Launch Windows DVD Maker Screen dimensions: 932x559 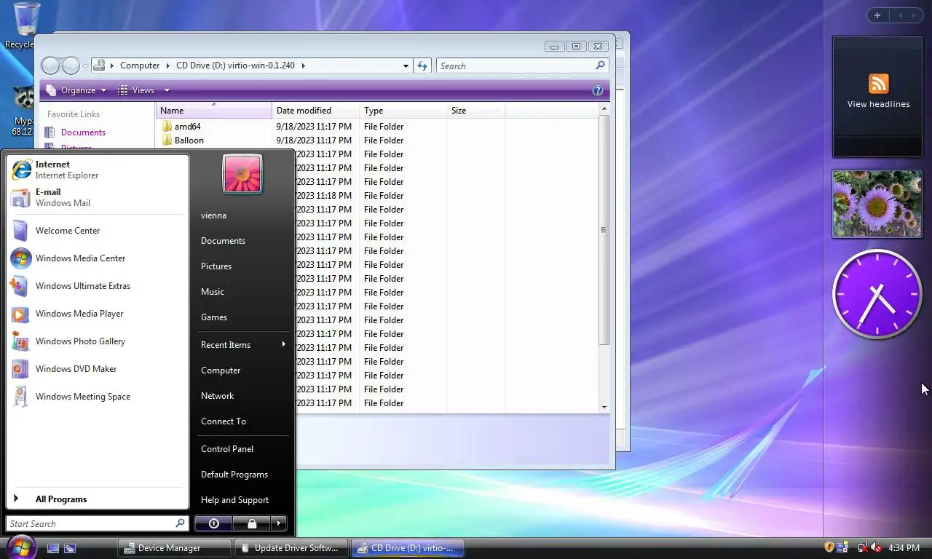coord(97,369)
